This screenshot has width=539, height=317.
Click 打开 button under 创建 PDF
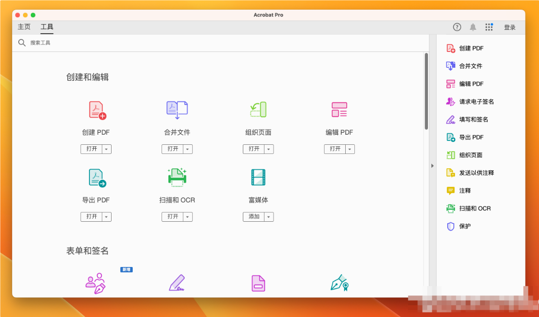[91, 149]
